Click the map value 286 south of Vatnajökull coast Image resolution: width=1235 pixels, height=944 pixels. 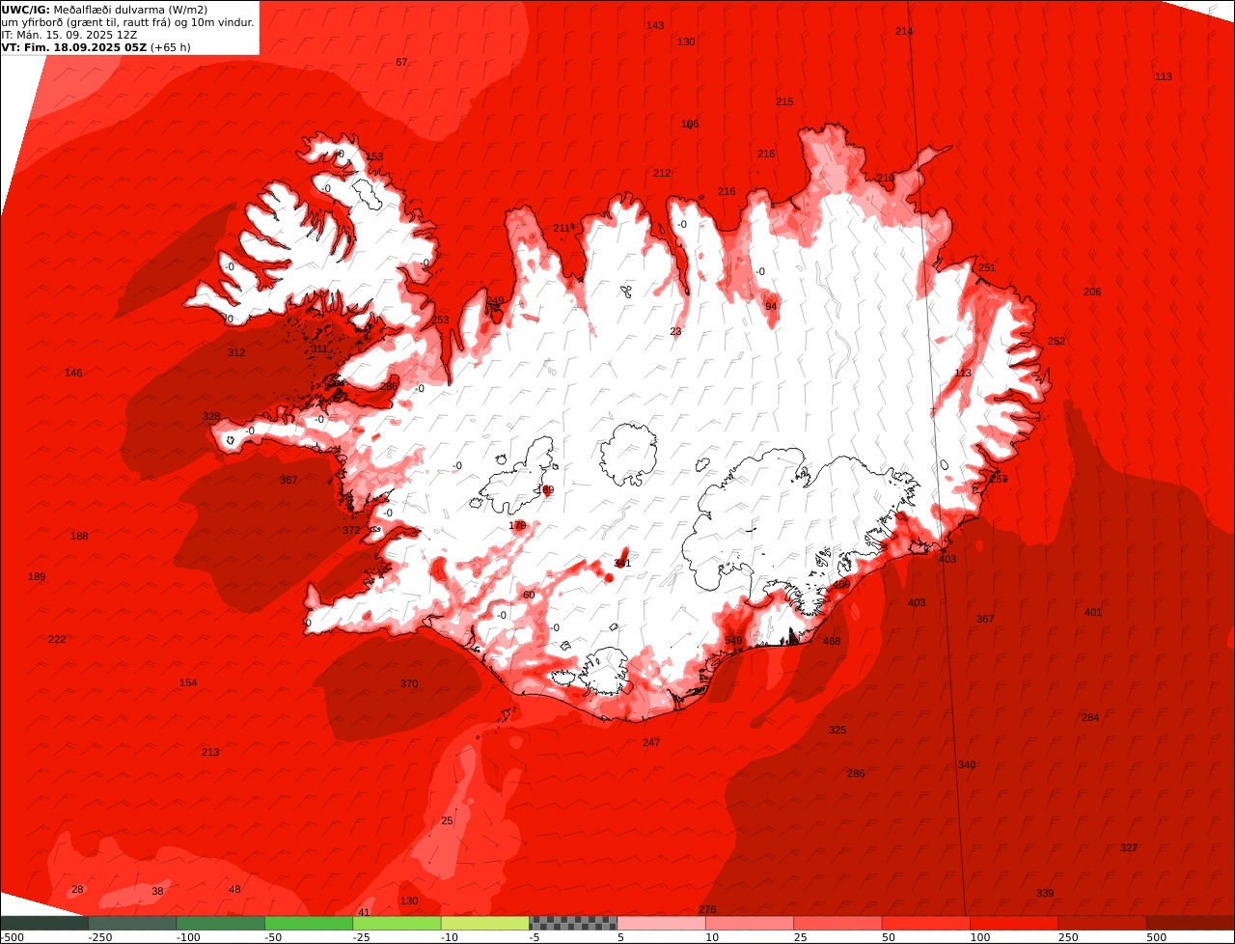pos(856,773)
